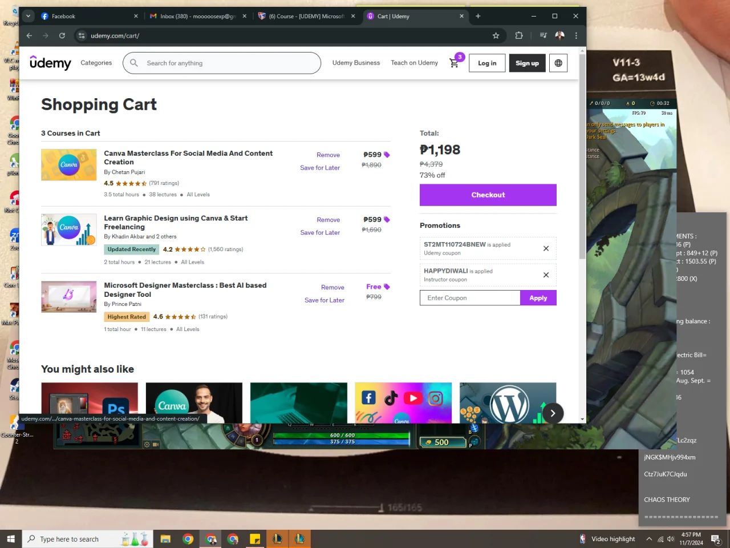Close the Gmail Inbox (380) tab
The width and height of the screenshot is (730, 548).
pyautogui.click(x=244, y=16)
